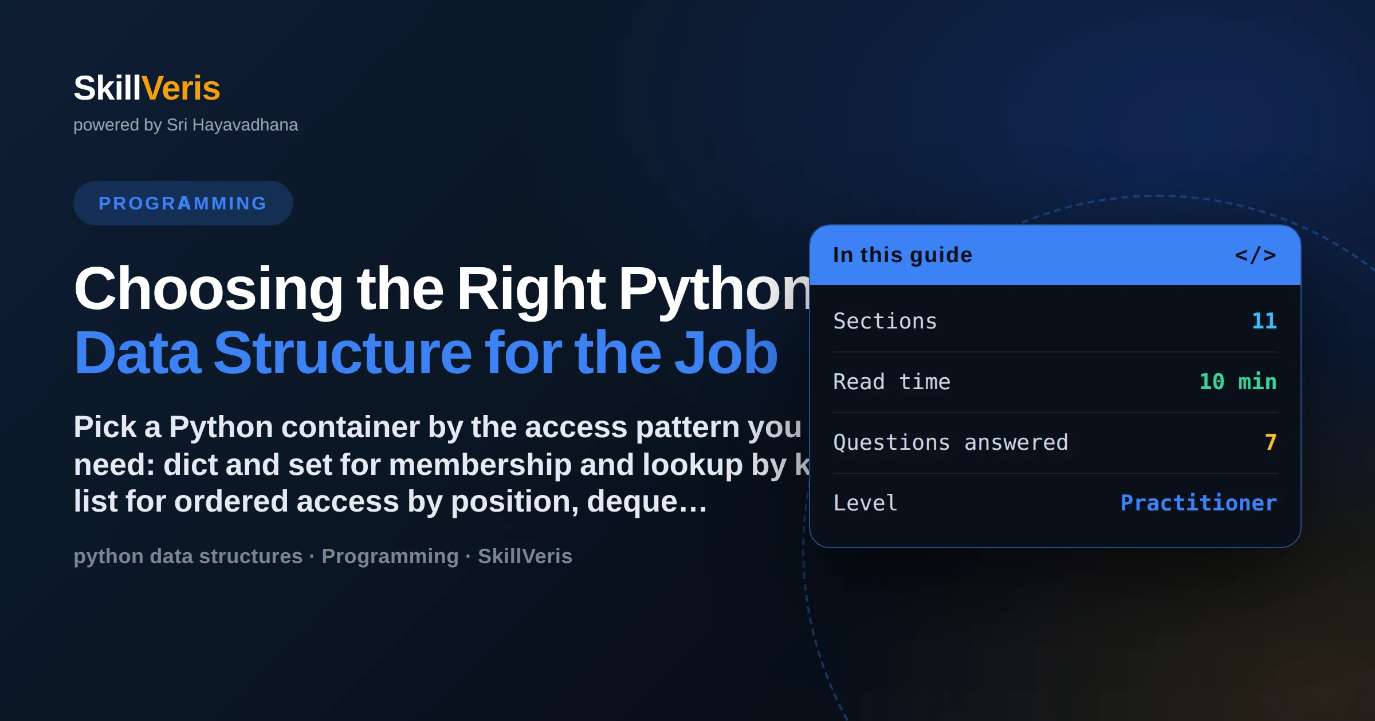Image resolution: width=1375 pixels, height=721 pixels.
Task: Select the Read time row
Action: coord(1055,382)
